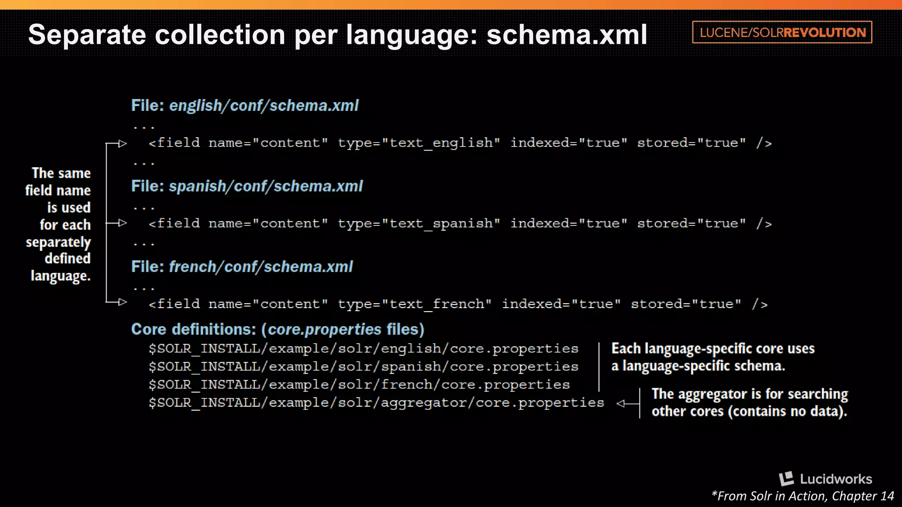
Task: Select the english/core.properties path line
Action: click(363, 349)
